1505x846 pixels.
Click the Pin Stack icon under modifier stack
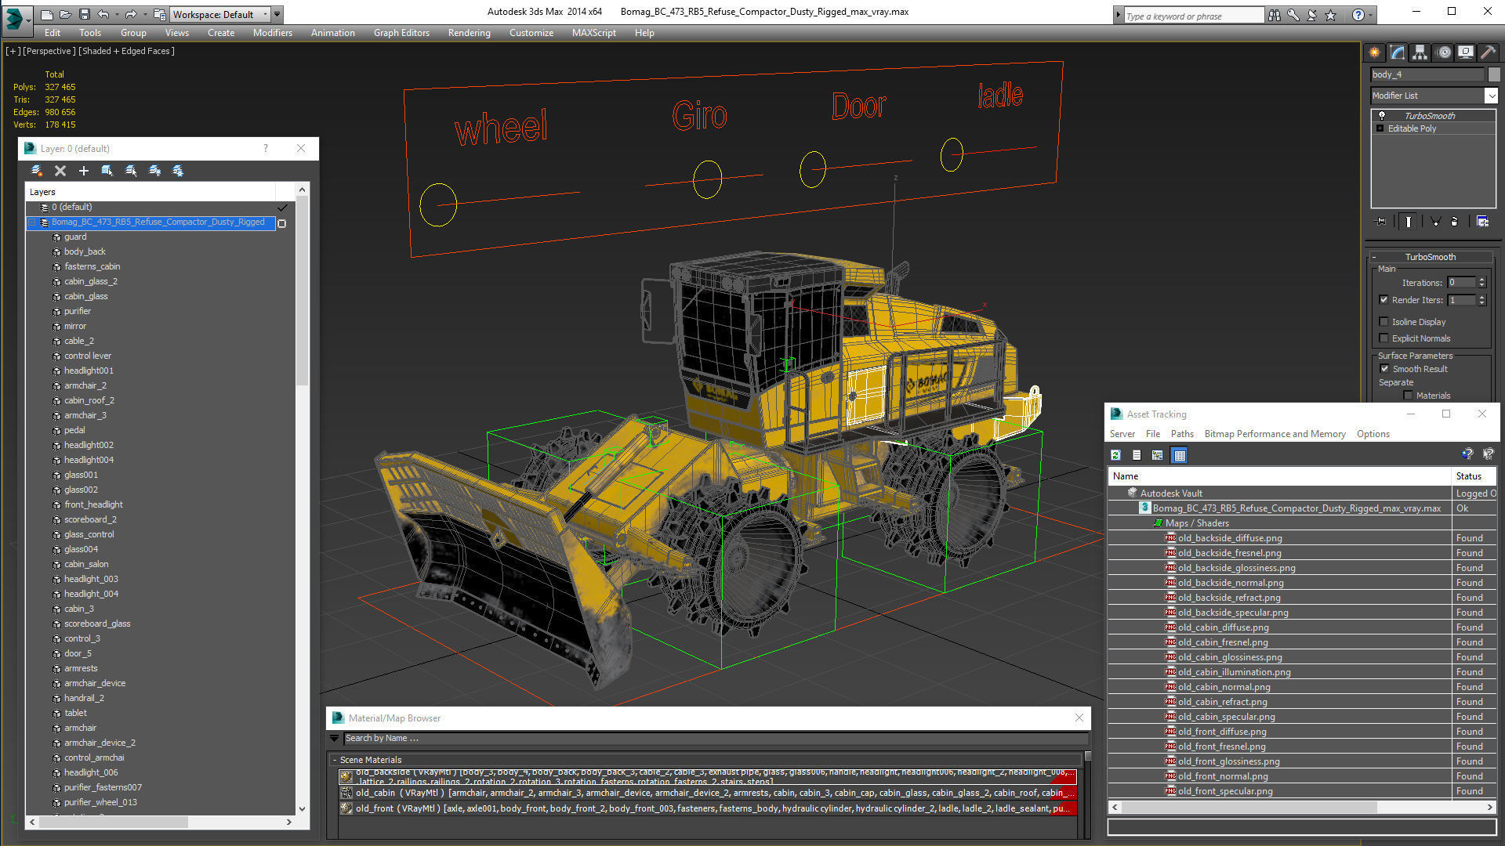(1381, 222)
